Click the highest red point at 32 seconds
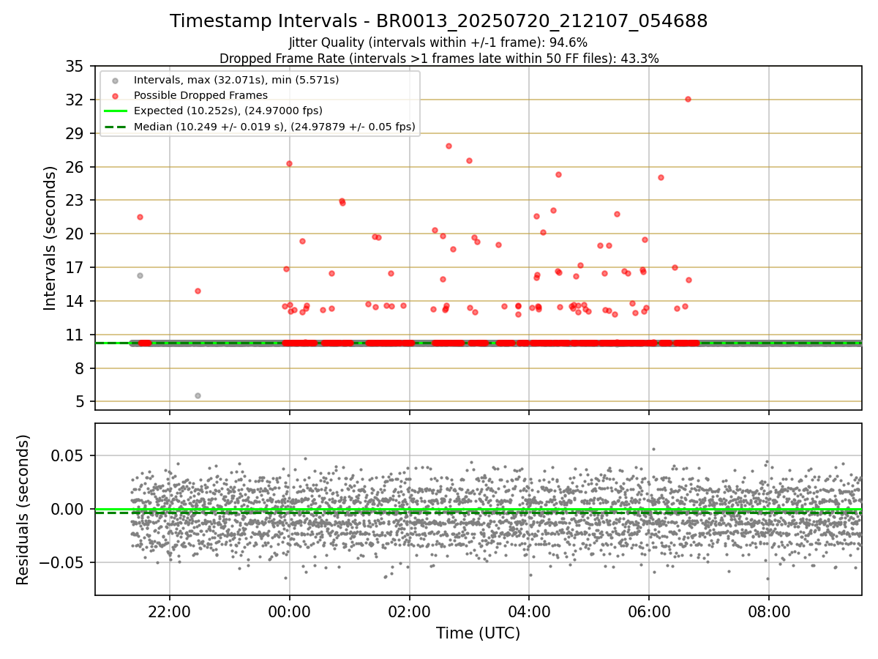This screenshot has width=878, height=659. [x=688, y=99]
